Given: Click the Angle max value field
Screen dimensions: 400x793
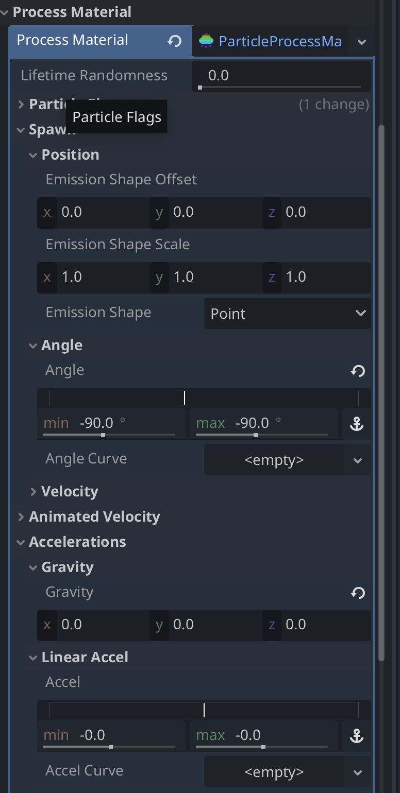Looking at the screenshot, I should pos(263,423).
